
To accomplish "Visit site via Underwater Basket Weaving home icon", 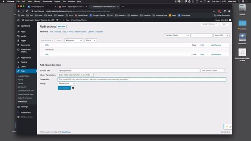I will coord(23,20).
